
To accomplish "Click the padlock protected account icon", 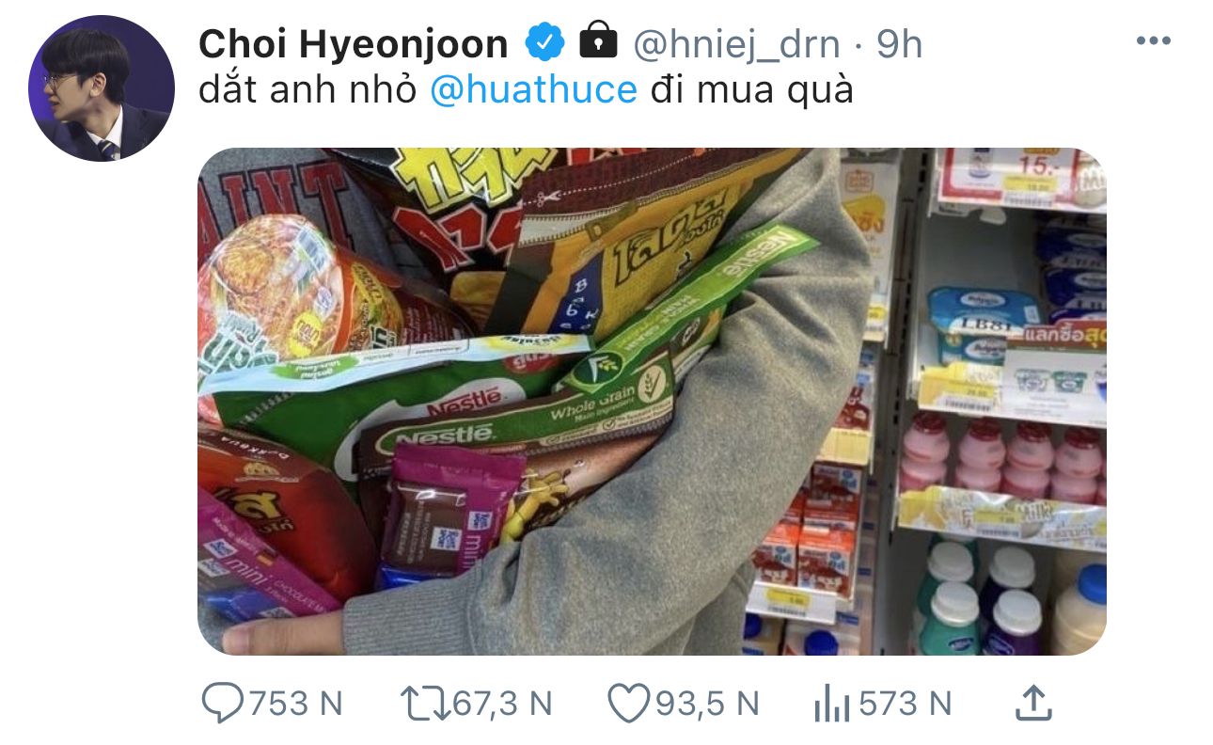I will (598, 40).
